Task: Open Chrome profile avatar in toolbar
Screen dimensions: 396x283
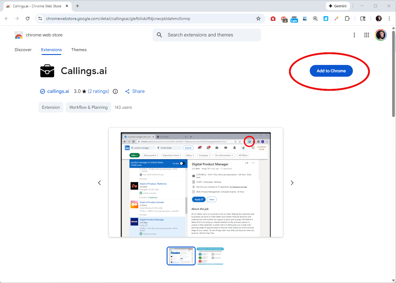Action: tap(379, 19)
